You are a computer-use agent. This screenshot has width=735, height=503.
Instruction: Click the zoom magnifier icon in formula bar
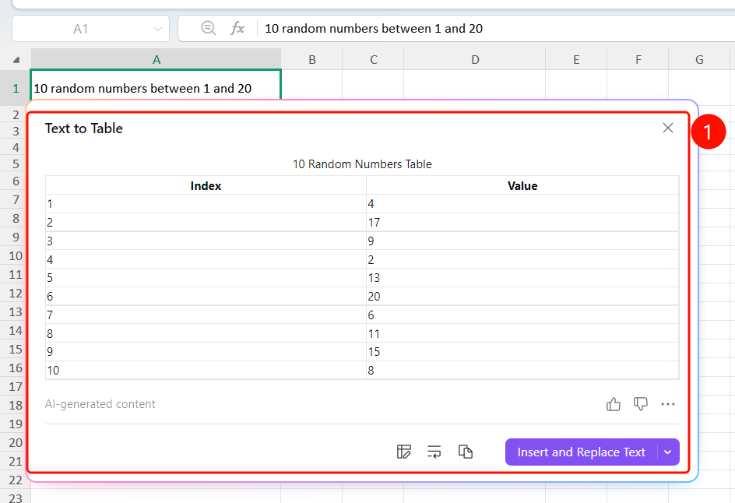click(208, 28)
